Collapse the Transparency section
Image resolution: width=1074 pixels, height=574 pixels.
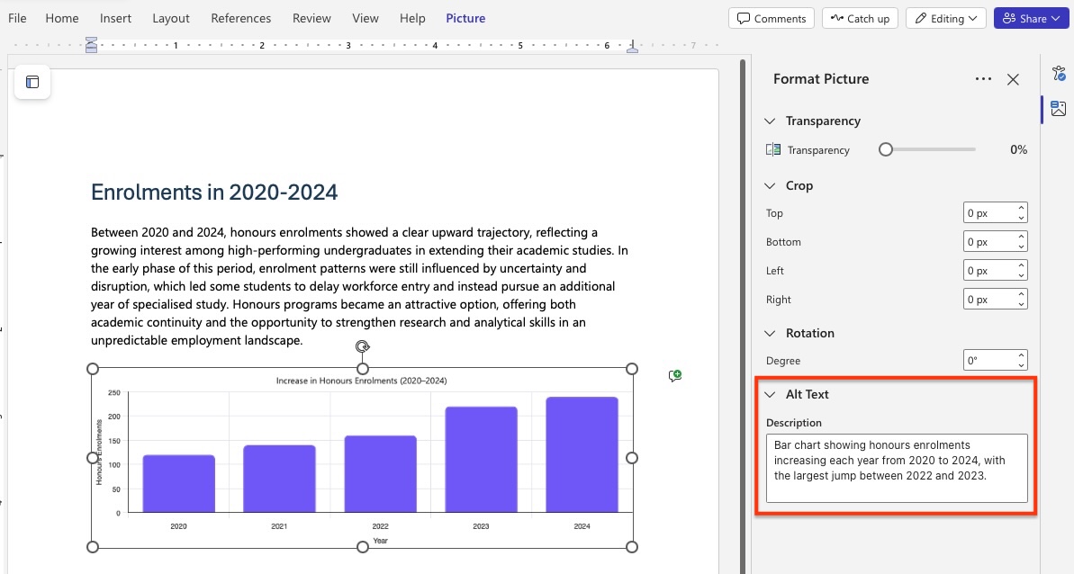pos(770,121)
